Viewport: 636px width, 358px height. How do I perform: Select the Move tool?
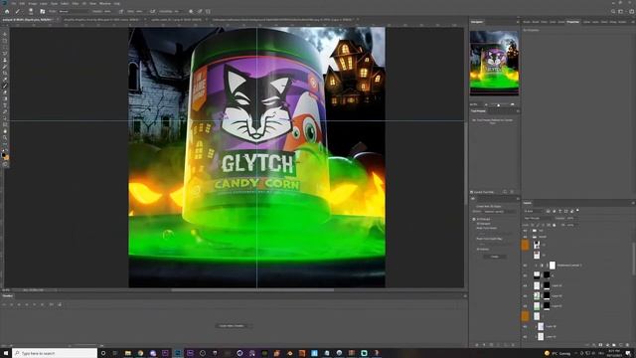coord(5,35)
